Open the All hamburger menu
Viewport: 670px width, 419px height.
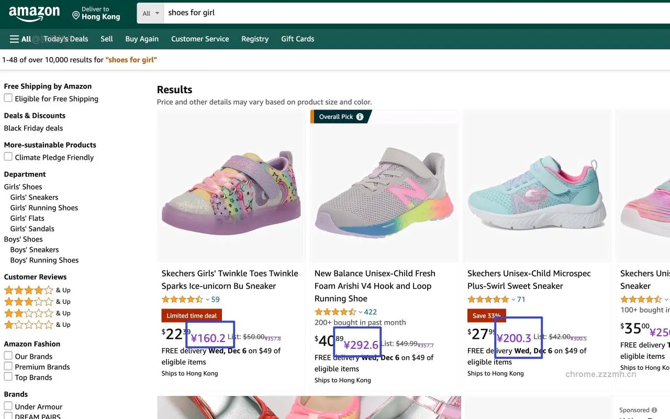pyautogui.click(x=20, y=39)
